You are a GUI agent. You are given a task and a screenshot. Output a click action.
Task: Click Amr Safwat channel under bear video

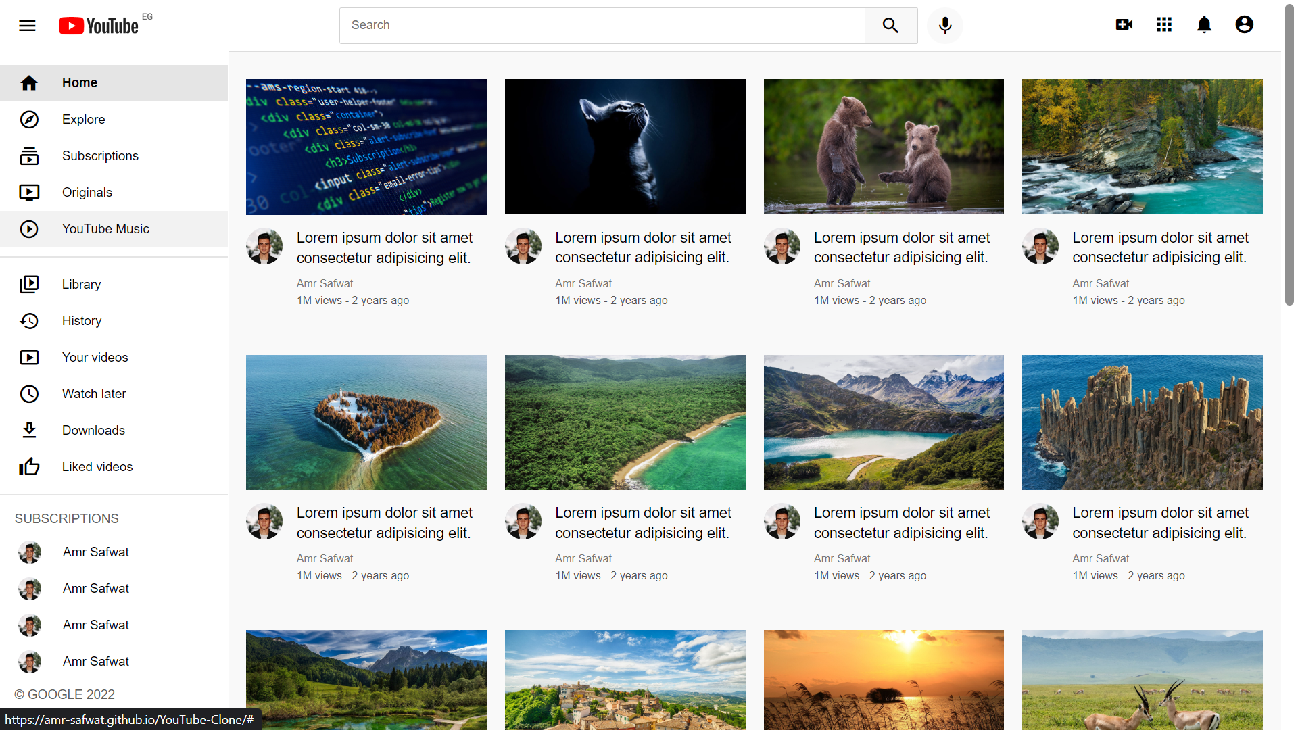point(842,283)
